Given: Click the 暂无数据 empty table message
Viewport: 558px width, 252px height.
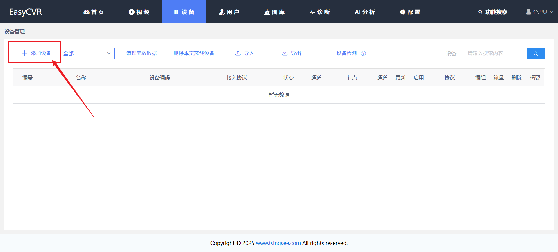Looking at the screenshot, I should tap(279, 95).
